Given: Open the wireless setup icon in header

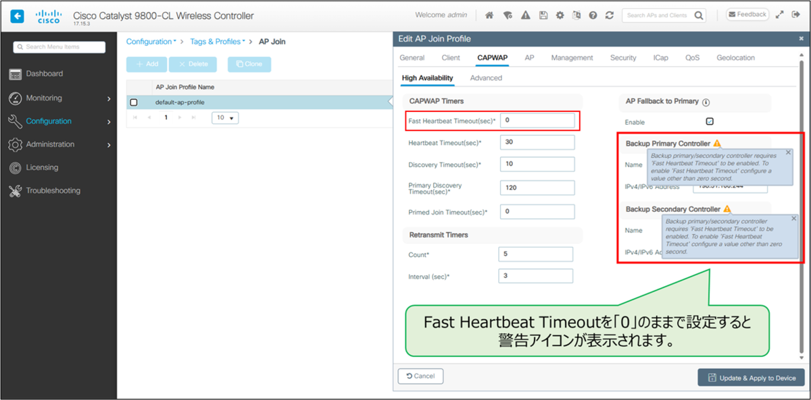Looking at the screenshot, I should [x=508, y=15].
